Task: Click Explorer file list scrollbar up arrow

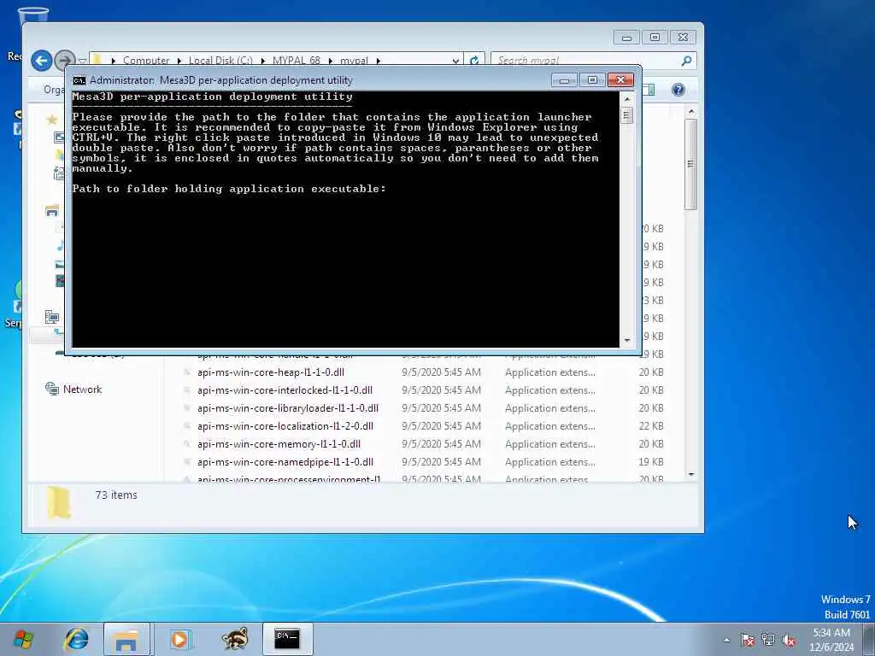Action: pos(690,112)
